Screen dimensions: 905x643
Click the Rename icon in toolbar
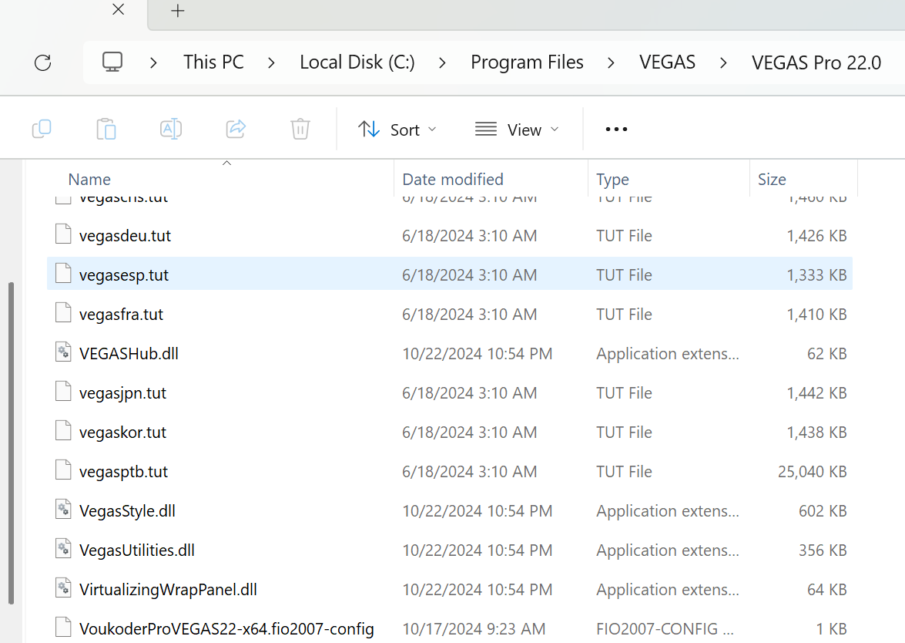click(171, 129)
